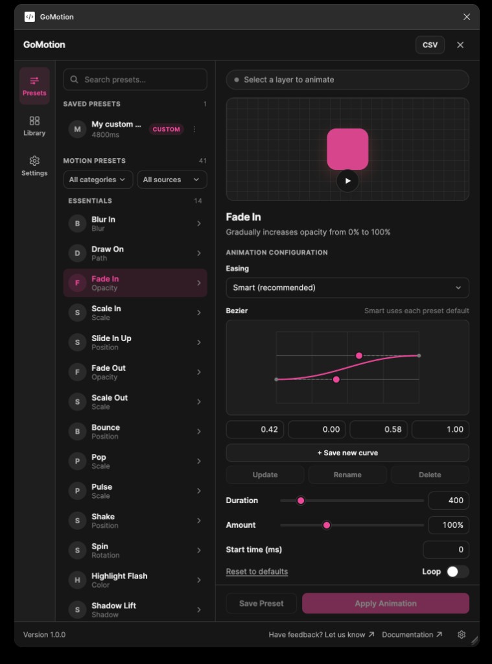Play the Fade In preview animation
The image size is (492, 664).
coord(347,181)
